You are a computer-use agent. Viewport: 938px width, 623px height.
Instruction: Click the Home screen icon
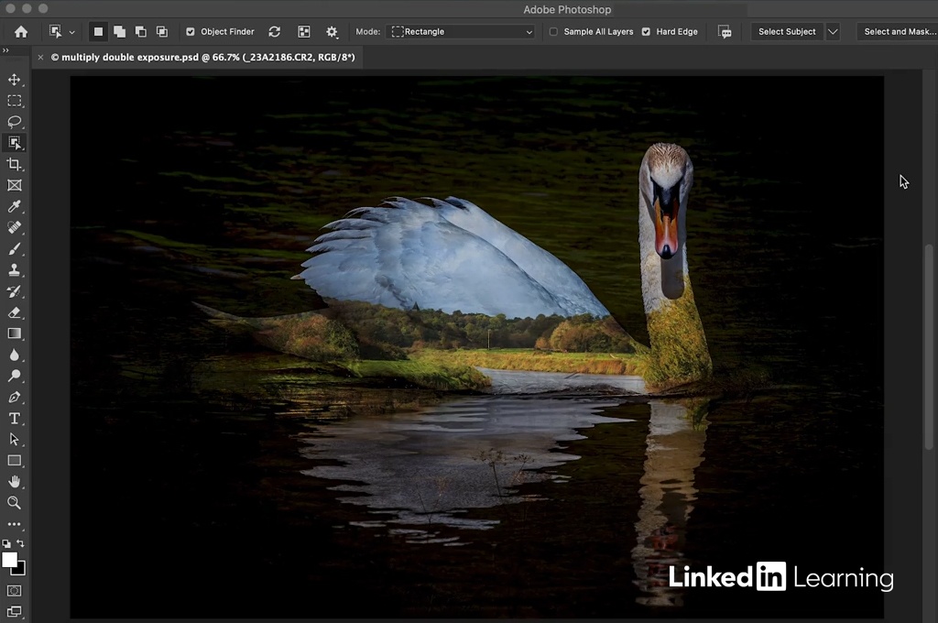[20, 31]
